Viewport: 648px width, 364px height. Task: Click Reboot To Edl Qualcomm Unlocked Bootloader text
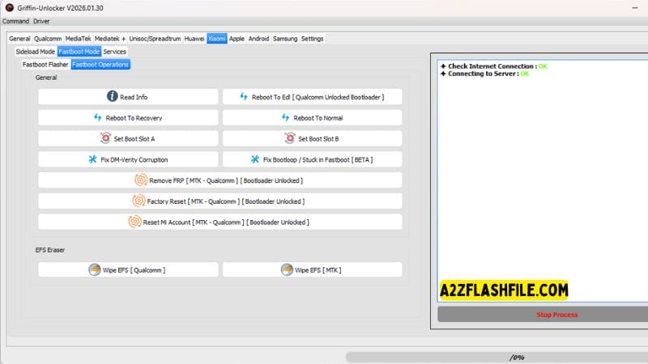pos(318,97)
